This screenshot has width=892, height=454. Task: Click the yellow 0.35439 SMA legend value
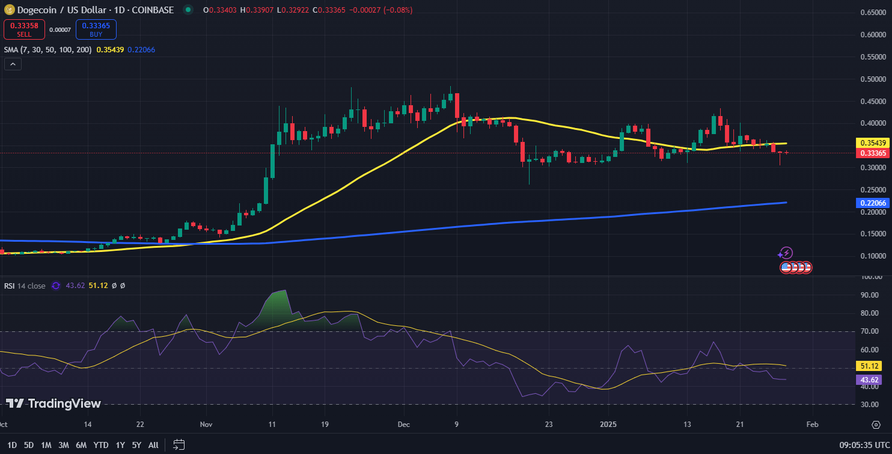coord(110,49)
